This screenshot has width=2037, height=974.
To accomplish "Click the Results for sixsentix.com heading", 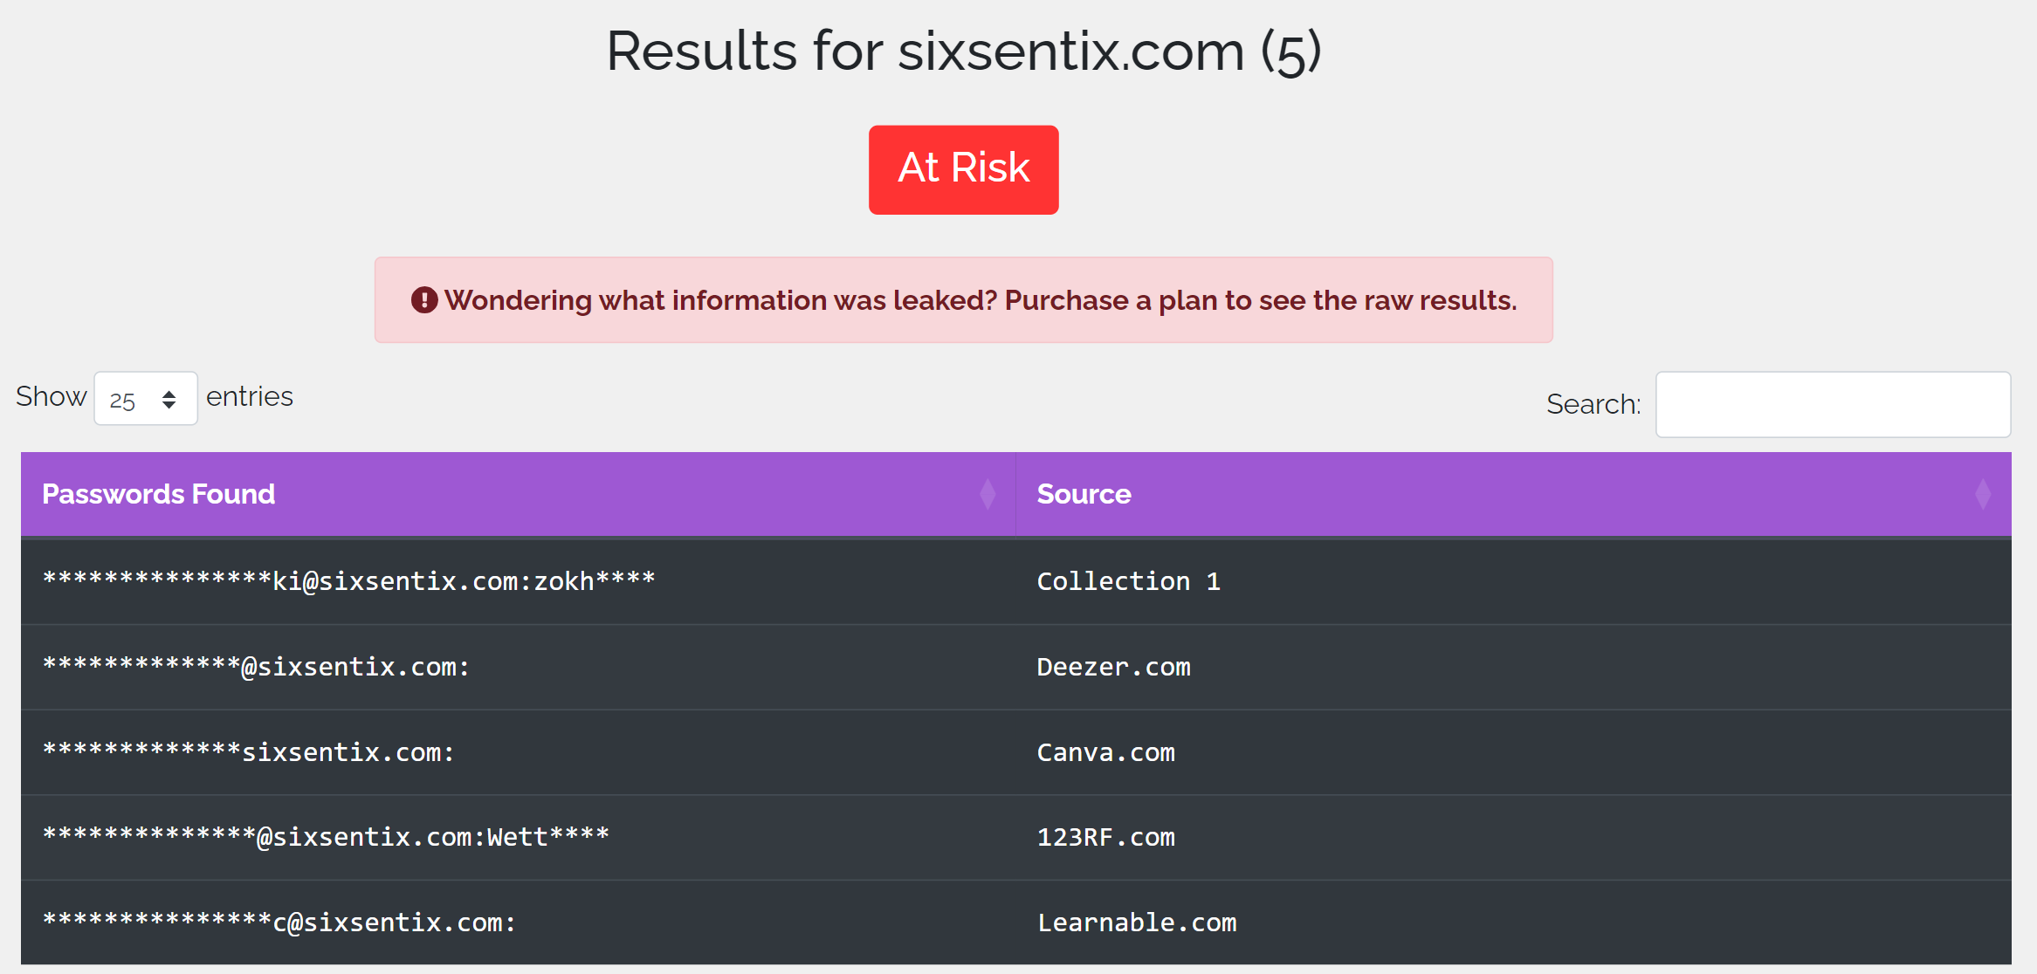I will (x=963, y=51).
